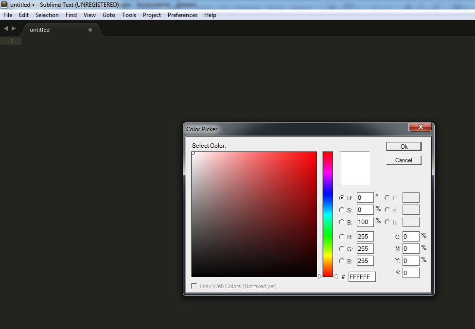
Task: Open the Help menu
Action: [x=210, y=15]
